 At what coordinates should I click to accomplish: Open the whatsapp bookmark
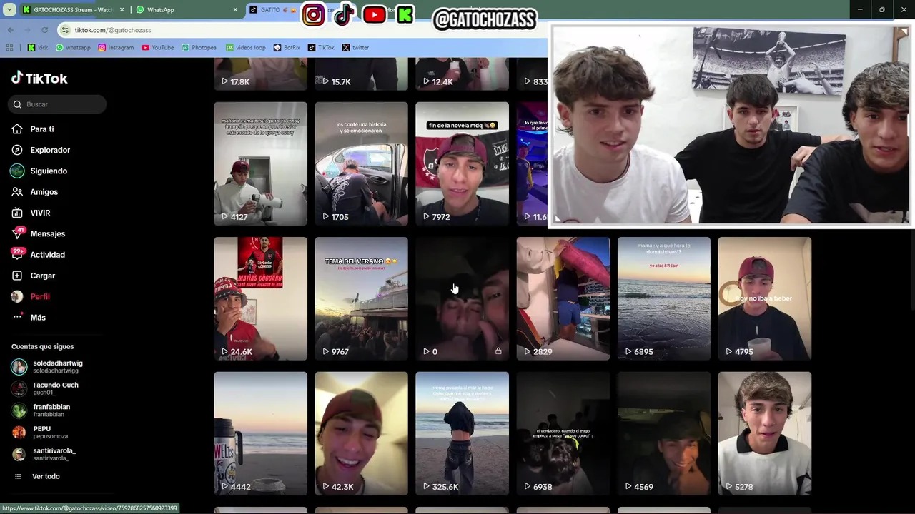coord(73,48)
